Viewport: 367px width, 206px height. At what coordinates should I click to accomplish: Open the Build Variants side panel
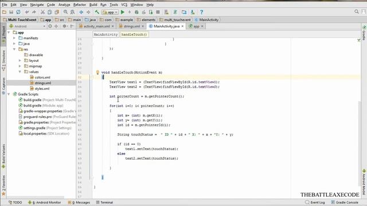[3, 156]
